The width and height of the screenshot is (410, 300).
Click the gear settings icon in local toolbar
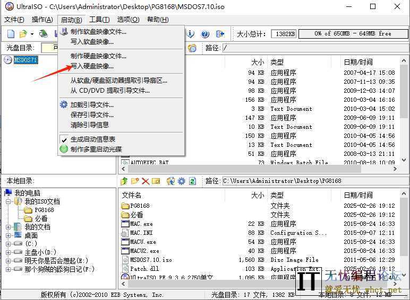click(x=182, y=181)
